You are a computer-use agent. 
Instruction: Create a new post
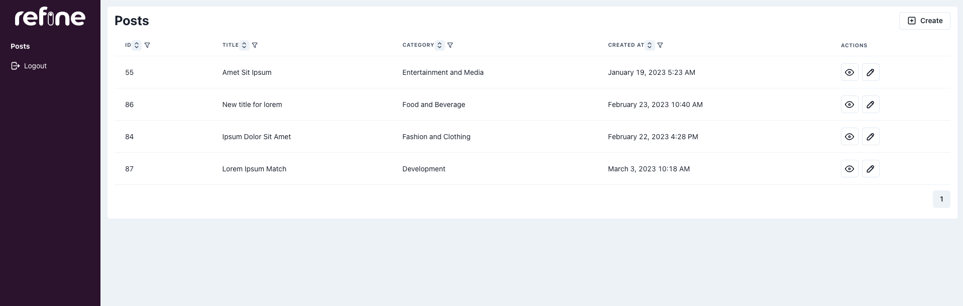point(924,21)
